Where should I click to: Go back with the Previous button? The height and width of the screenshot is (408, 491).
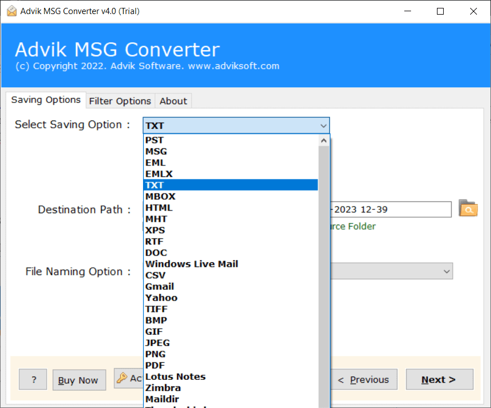click(x=364, y=379)
